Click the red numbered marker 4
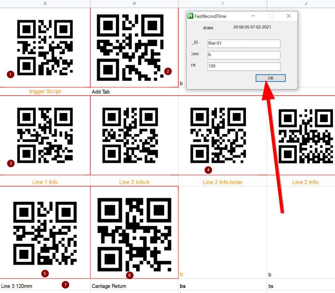The image size is (335, 293). [x=208, y=170]
